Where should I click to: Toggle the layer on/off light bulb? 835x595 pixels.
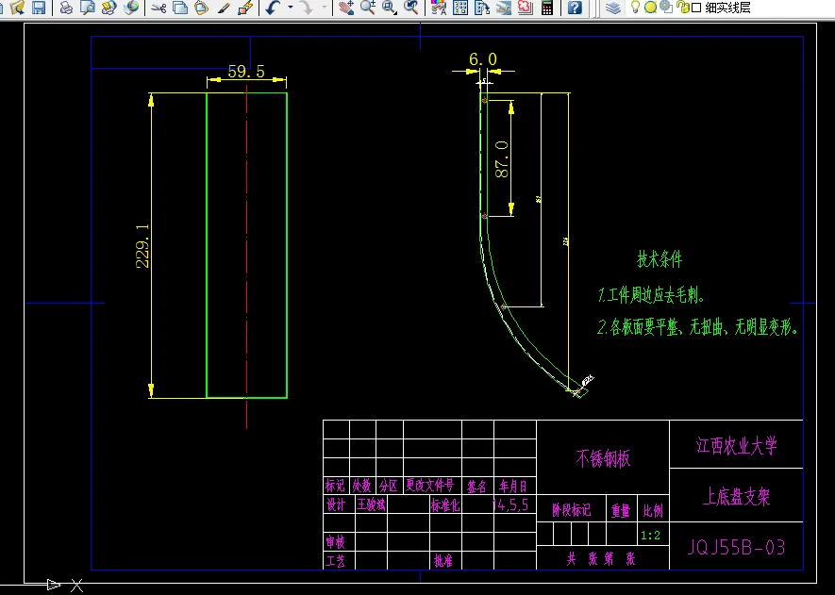click(x=635, y=7)
